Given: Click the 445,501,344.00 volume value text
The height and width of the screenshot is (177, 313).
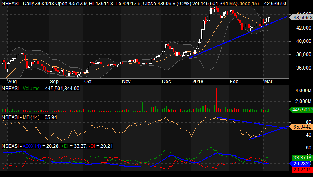Looking at the screenshot, I should coord(62,88).
